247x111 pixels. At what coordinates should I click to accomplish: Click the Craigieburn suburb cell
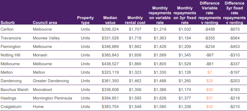pyautogui.click(x=11, y=106)
